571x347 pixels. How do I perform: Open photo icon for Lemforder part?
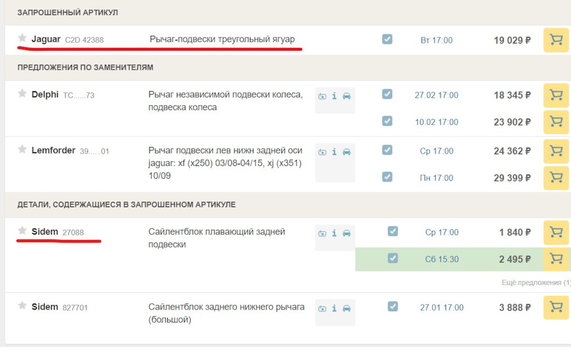pyautogui.click(x=322, y=152)
